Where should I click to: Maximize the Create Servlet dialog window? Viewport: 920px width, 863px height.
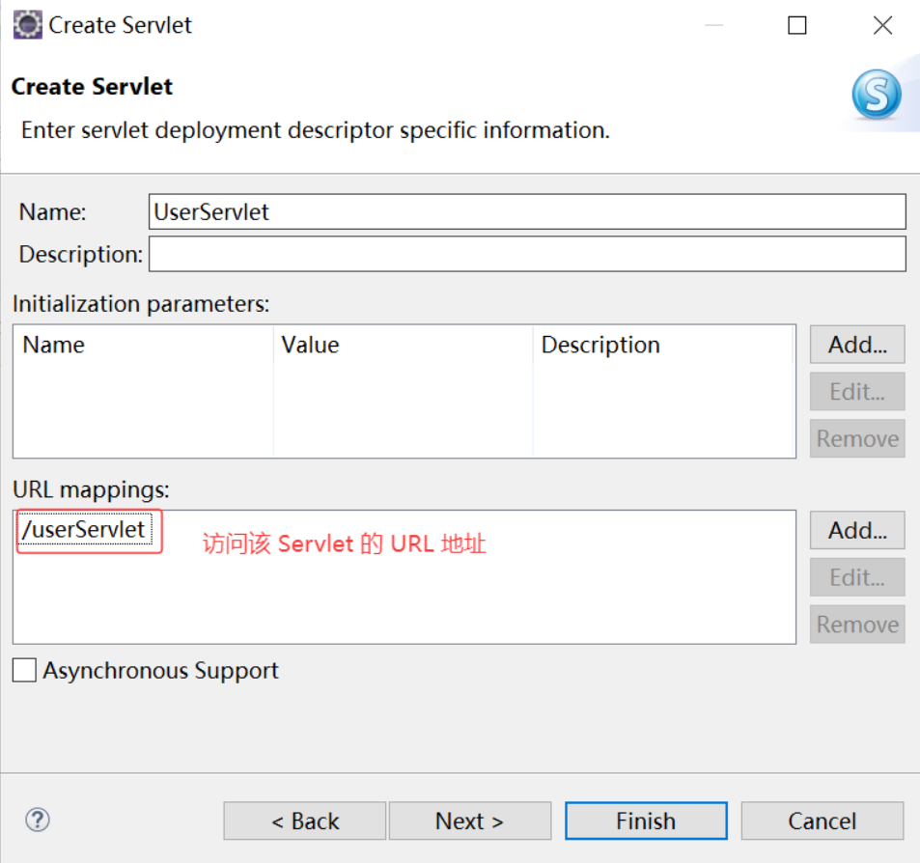[796, 25]
